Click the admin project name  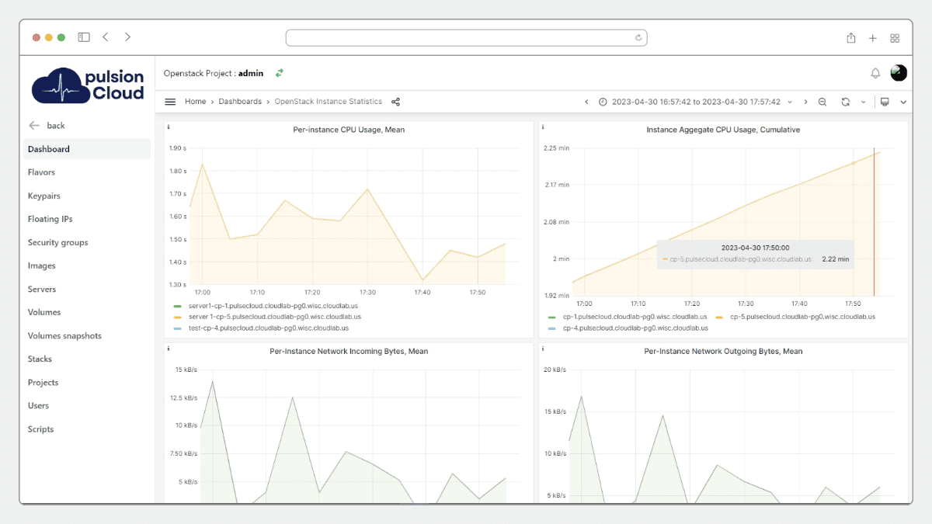pyautogui.click(x=251, y=73)
